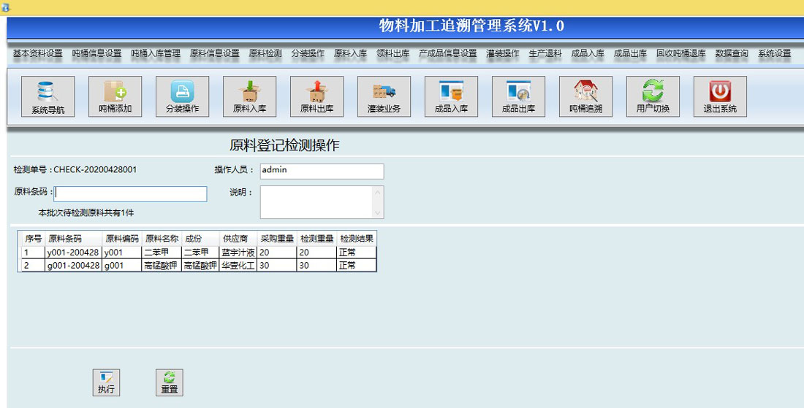Click the 蓝宇汁液 supplier cell
This screenshot has height=408, width=804.
coord(238,253)
